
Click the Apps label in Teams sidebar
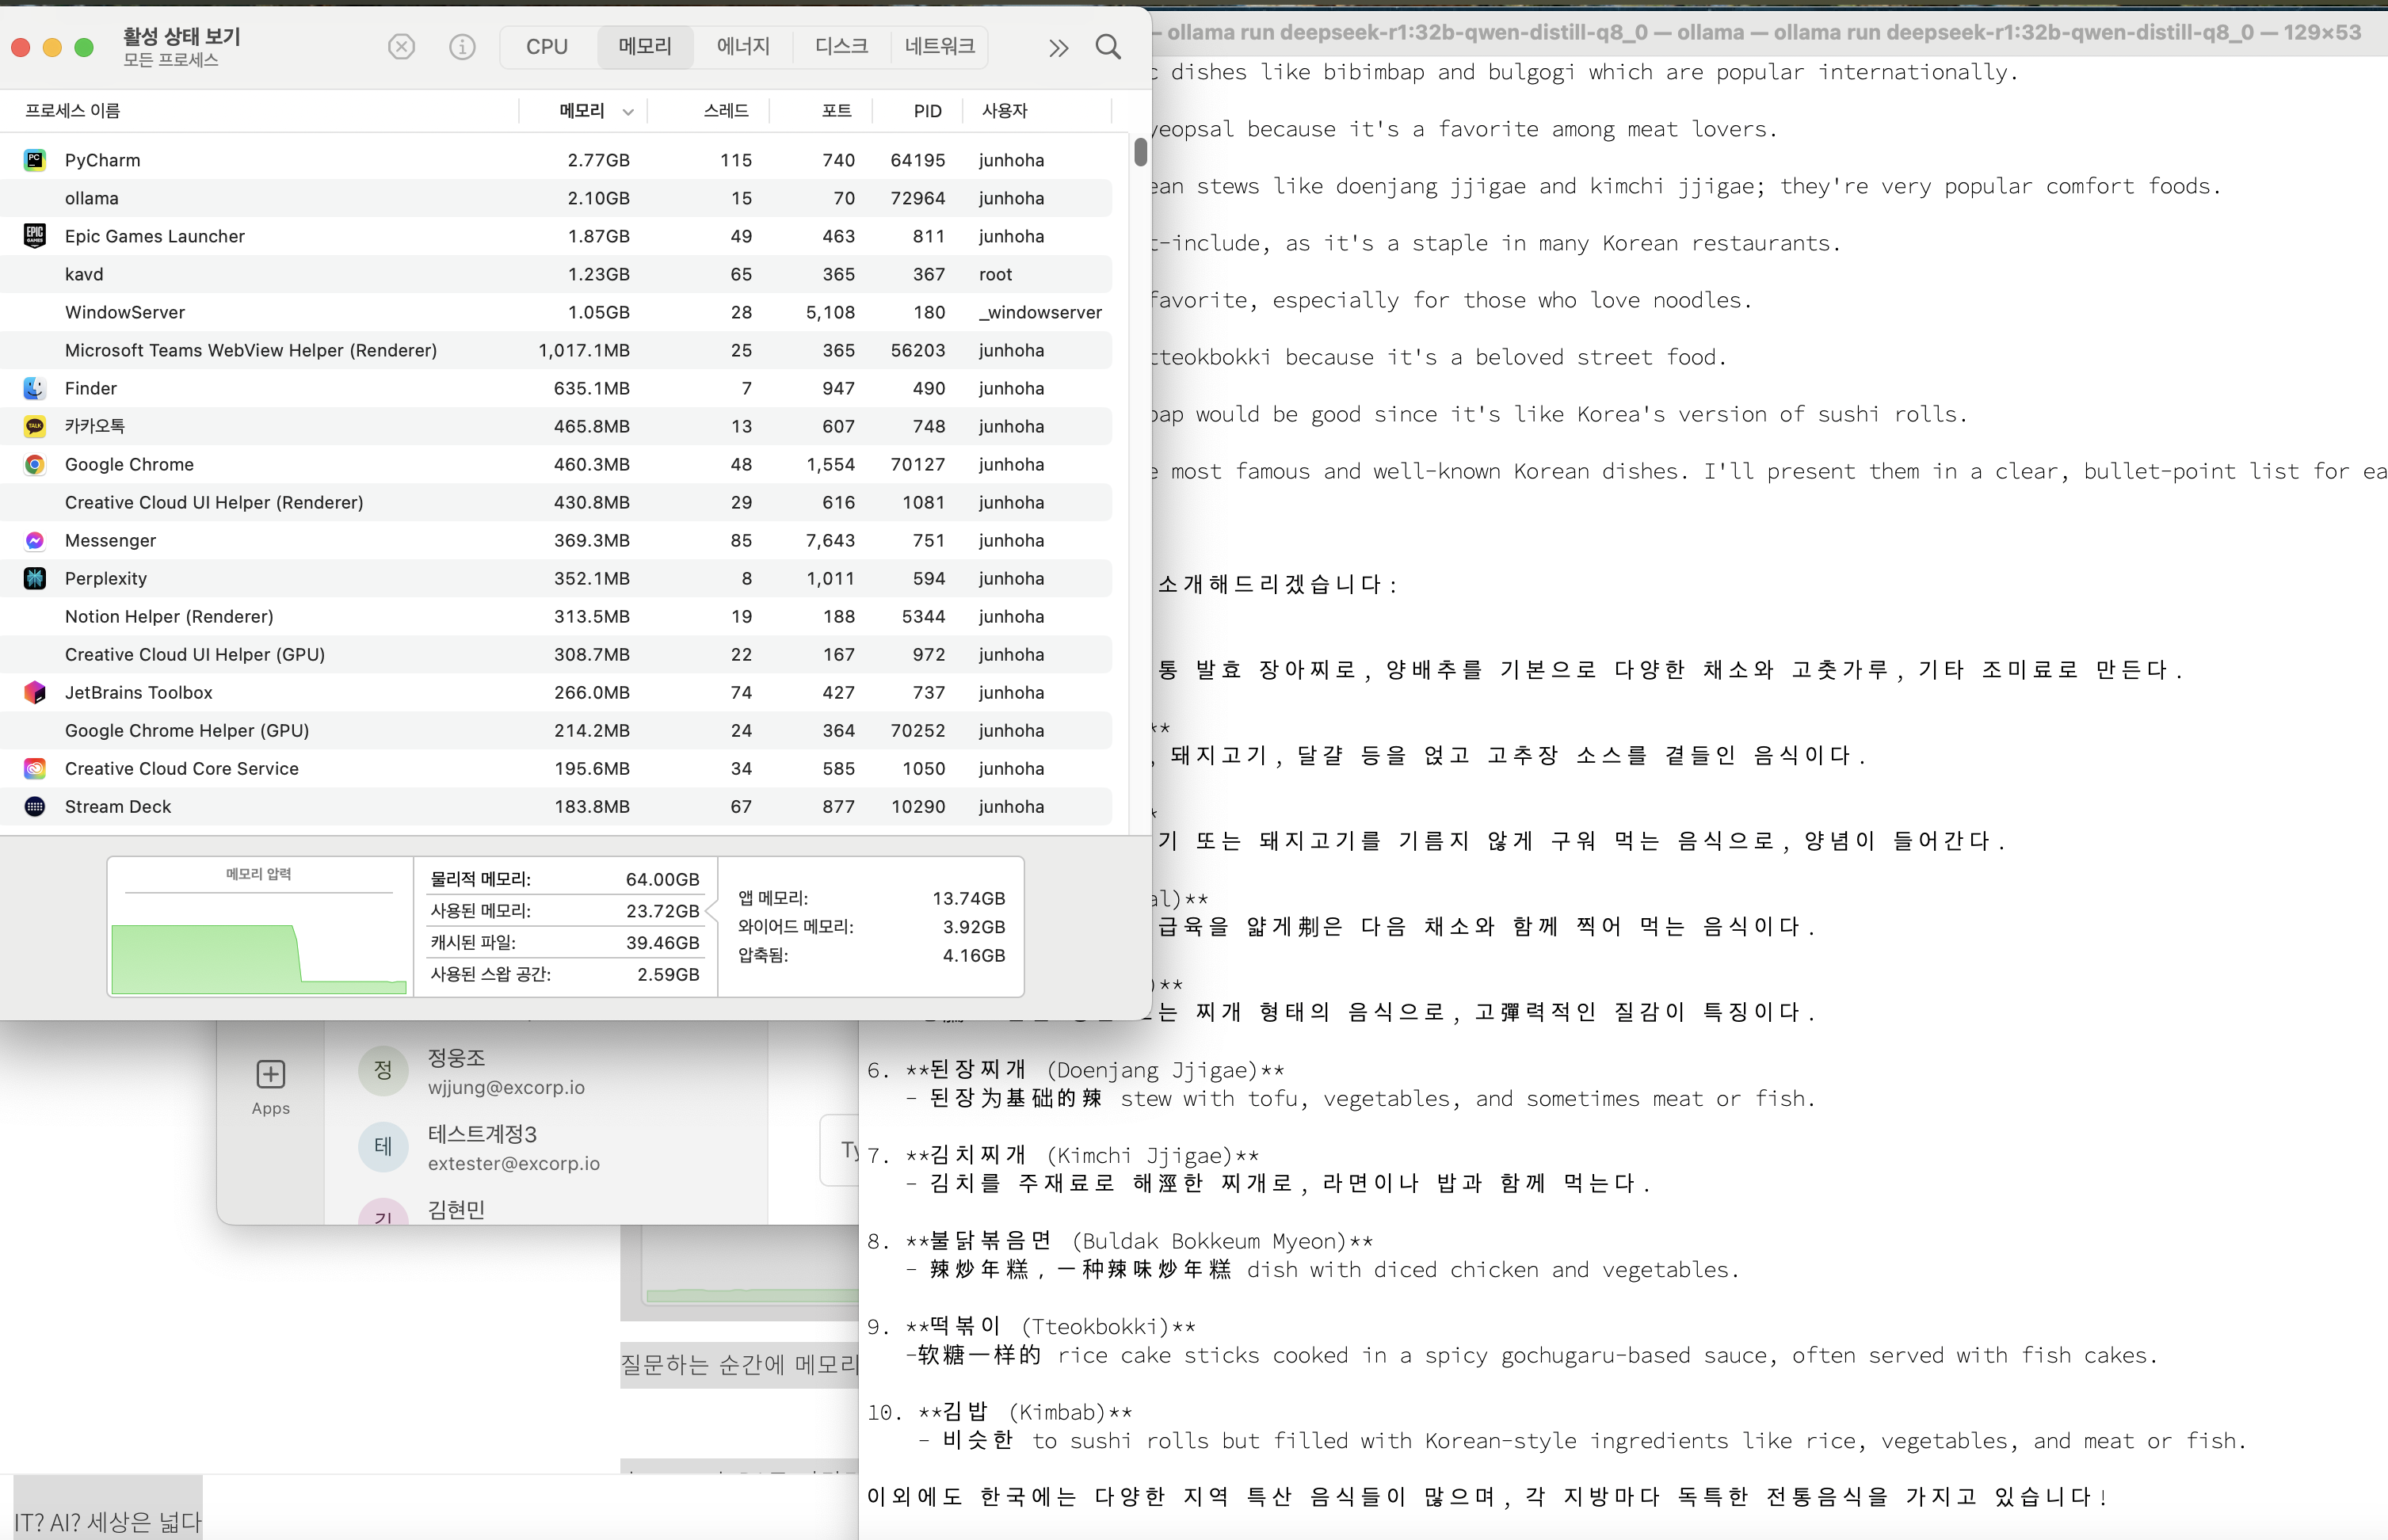point(271,1108)
